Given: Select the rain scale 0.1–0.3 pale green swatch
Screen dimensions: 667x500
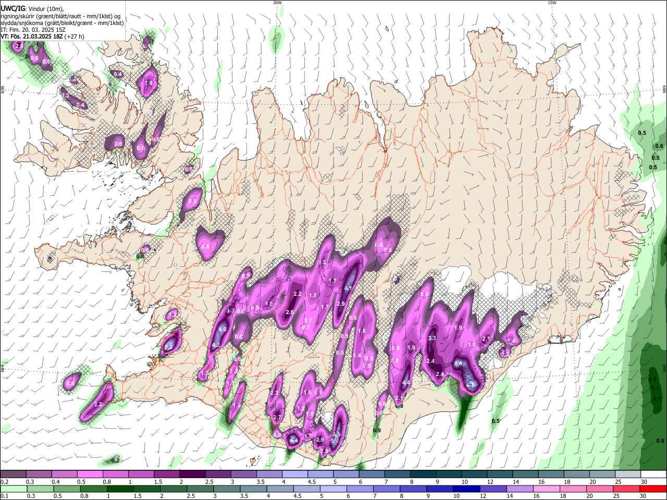Looking at the screenshot, I should point(13,489).
